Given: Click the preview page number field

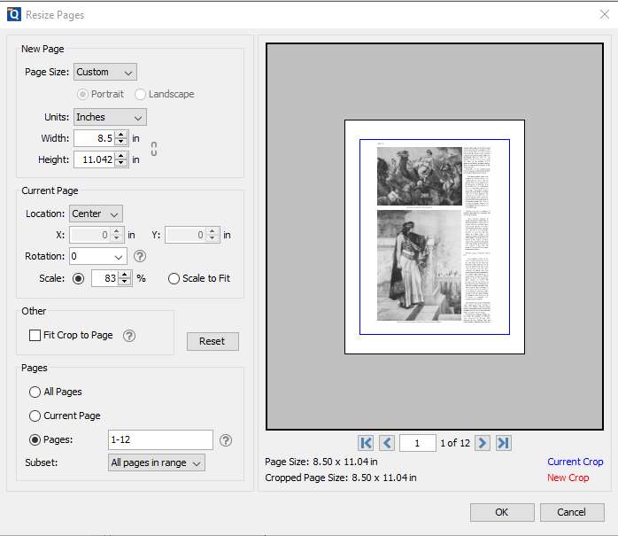Looking at the screenshot, I should [417, 443].
